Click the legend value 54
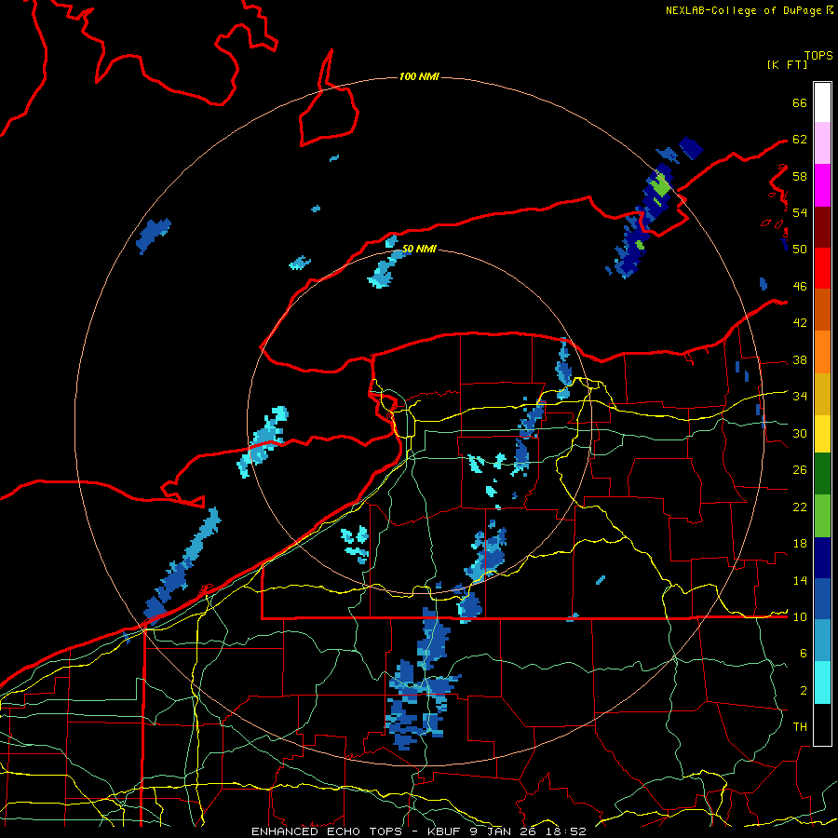 click(x=800, y=212)
